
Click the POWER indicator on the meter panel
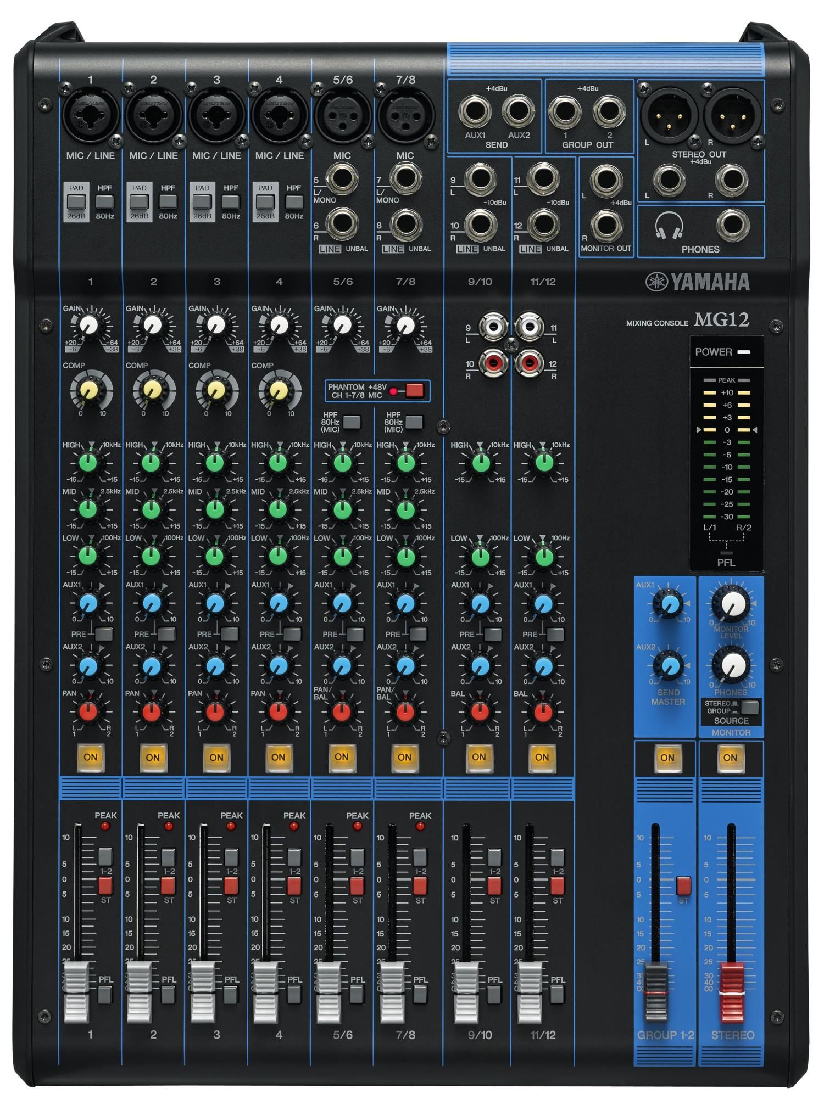(x=743, y=352)
